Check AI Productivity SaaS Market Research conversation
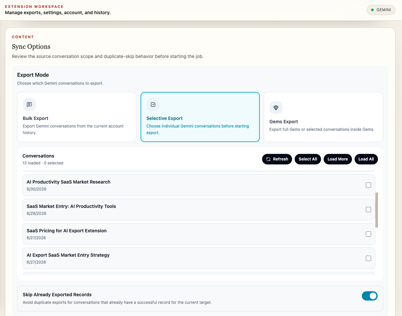 [368, 185]
